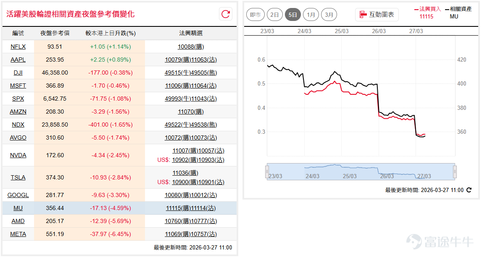482x257 pixels.
Task: Open the MSFT ticker link
Action: point(18,86)
